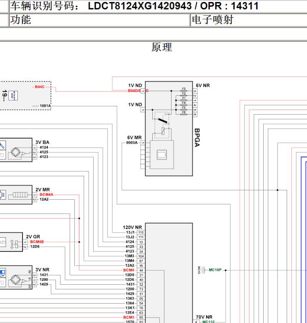Select fuse F2 in BPGA
Viewport: 307px width, 323px height.
click(184, 94)
